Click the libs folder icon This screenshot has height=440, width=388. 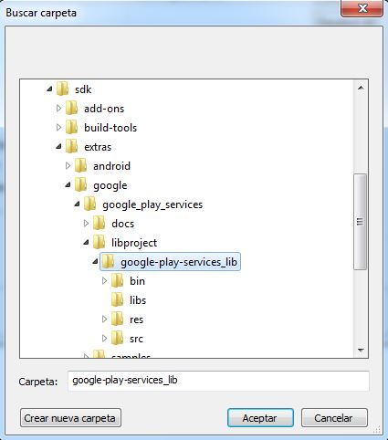pyautogui.click(x=118, y=299)
